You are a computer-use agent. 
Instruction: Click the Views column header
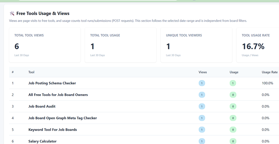coord(203,72)
